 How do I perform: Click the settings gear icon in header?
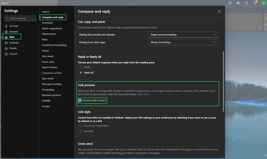point(263,3)
